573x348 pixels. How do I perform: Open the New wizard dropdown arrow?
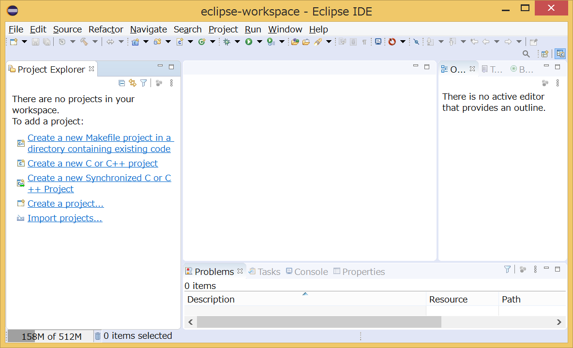click(24, 42)
